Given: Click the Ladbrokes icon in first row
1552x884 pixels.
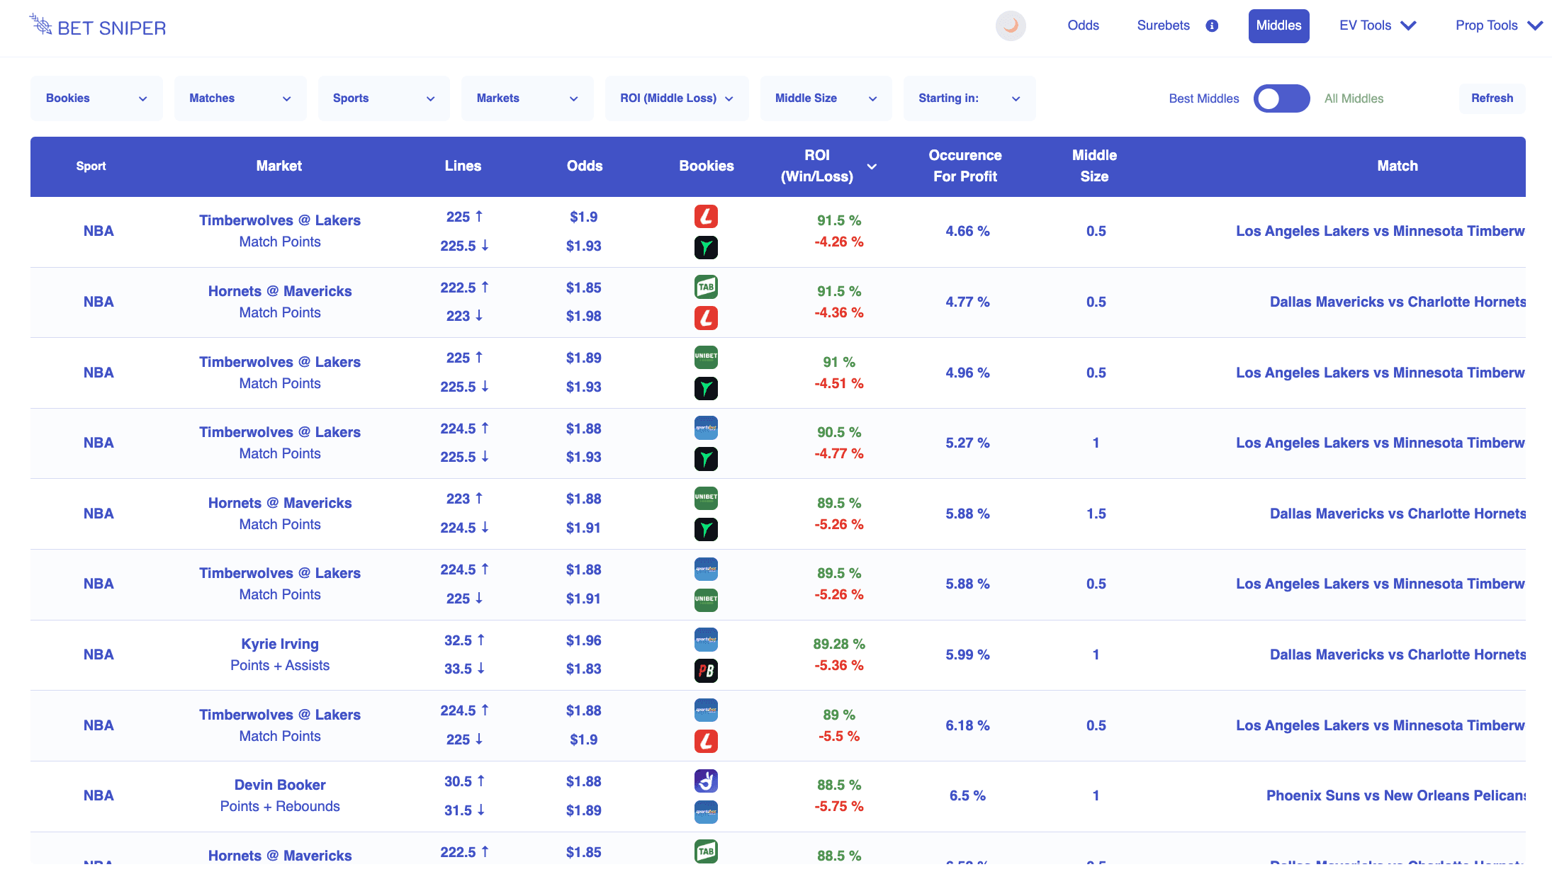Looking at the screenshot, I should click(706, 216).
